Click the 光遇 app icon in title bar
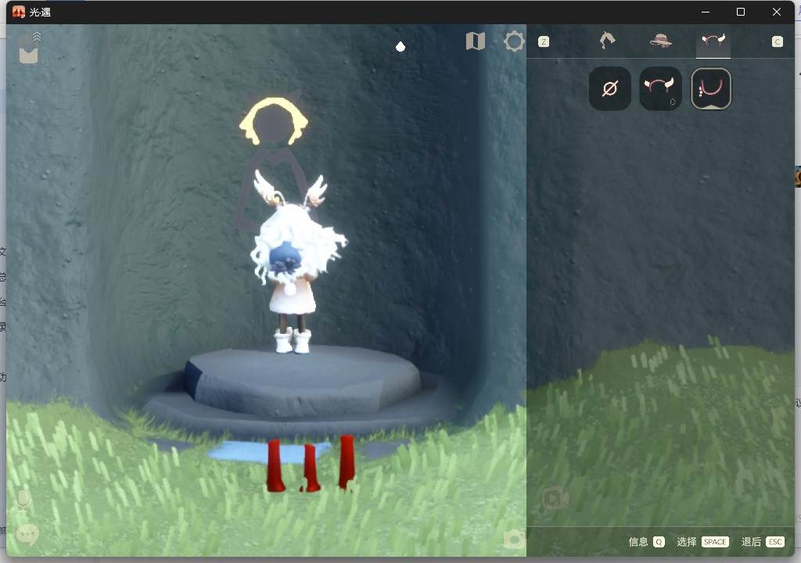 [x=19, y=12]
